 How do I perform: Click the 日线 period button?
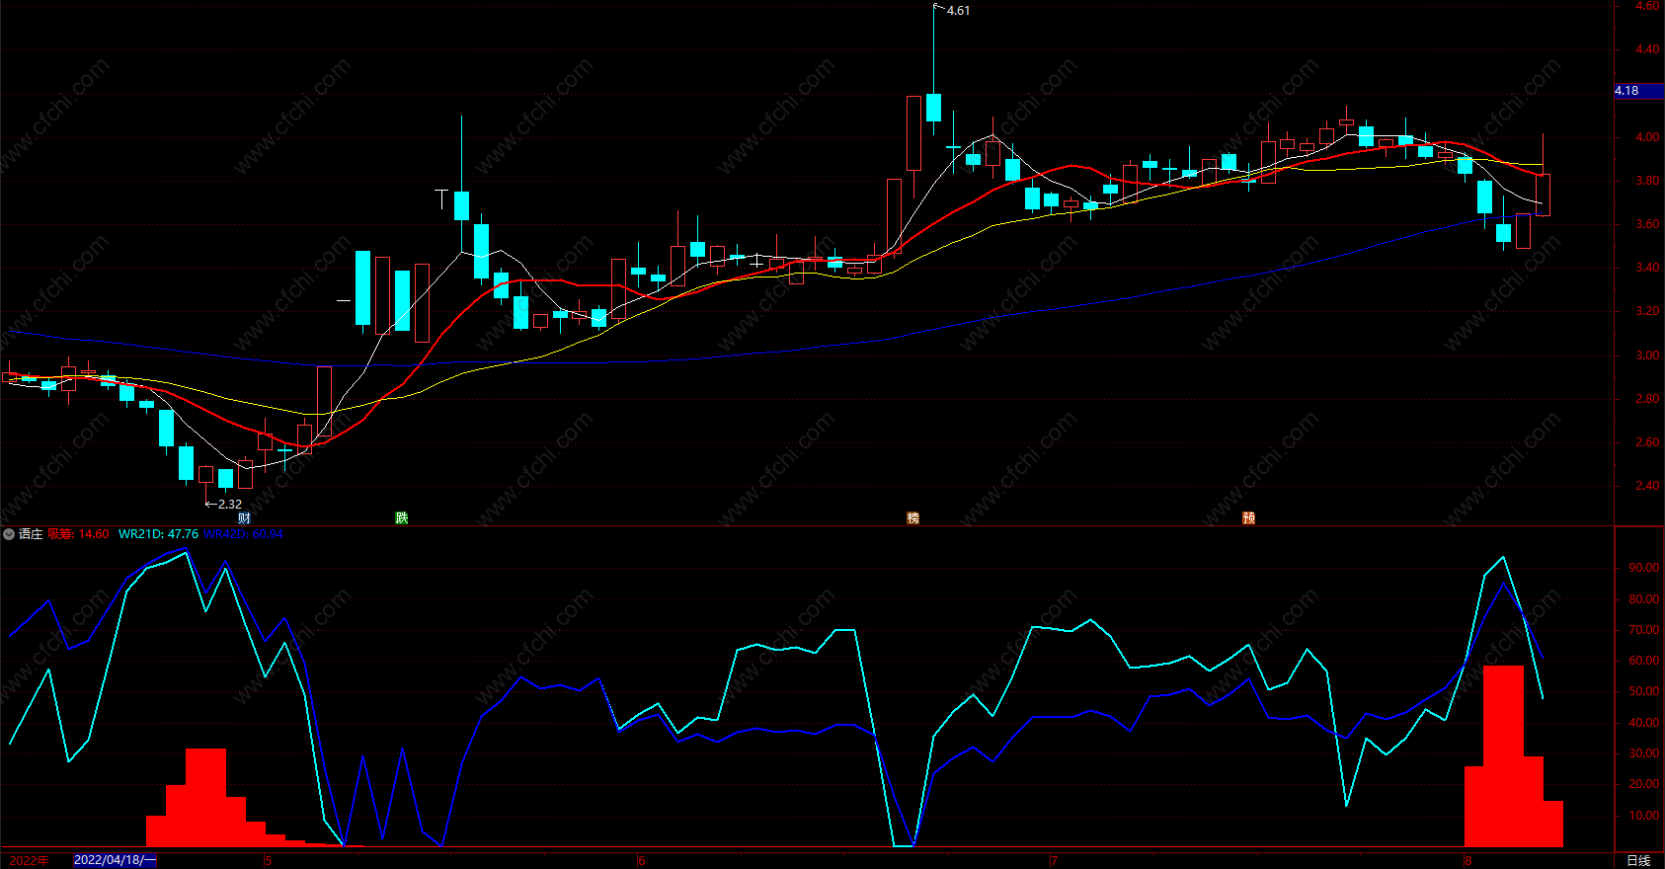1638,860
